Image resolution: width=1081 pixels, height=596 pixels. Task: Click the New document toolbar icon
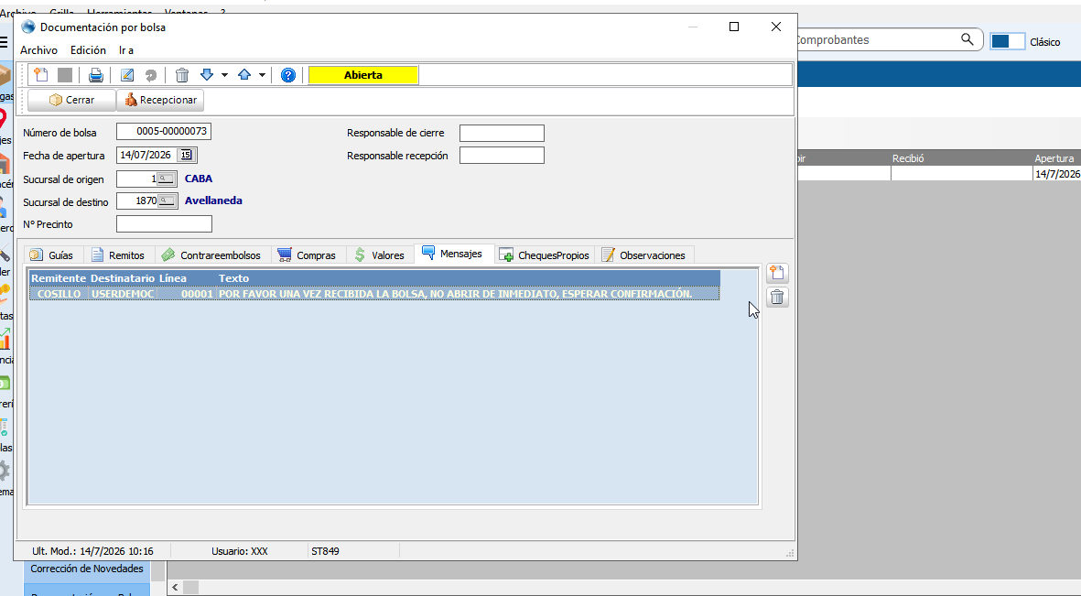(41, 75)
